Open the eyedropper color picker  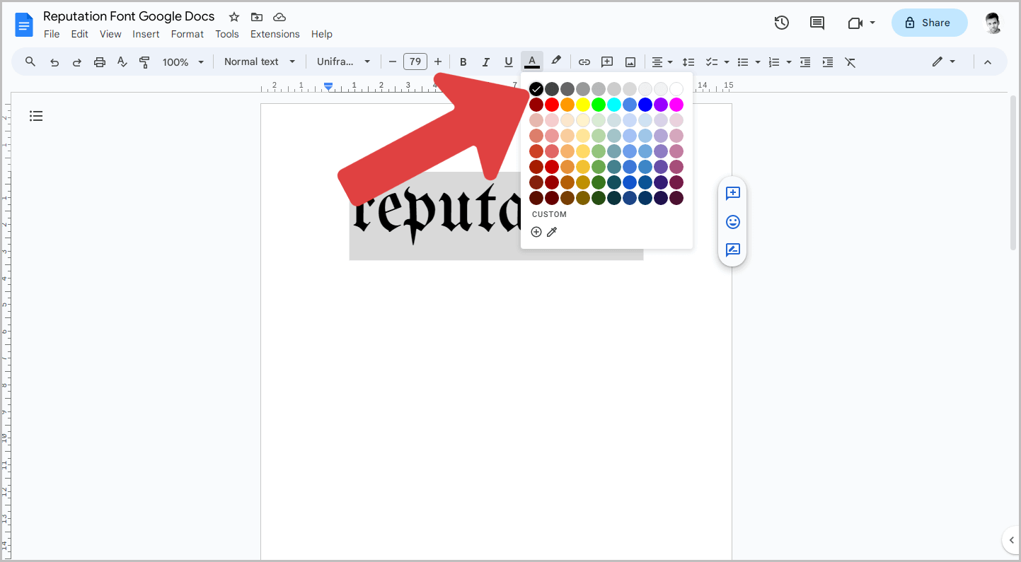pyautogui.click(x=552, y=231)
